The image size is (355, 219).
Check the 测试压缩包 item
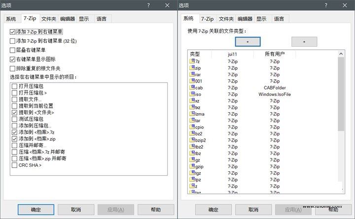click(14, 119)
